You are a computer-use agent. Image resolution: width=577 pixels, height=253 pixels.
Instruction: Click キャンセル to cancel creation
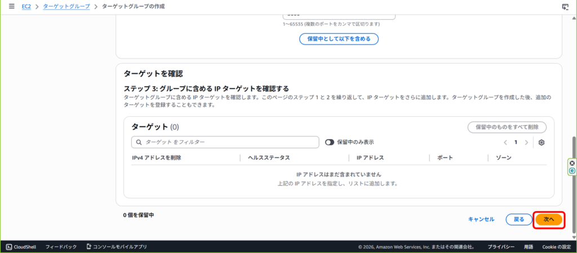point(481,219)
